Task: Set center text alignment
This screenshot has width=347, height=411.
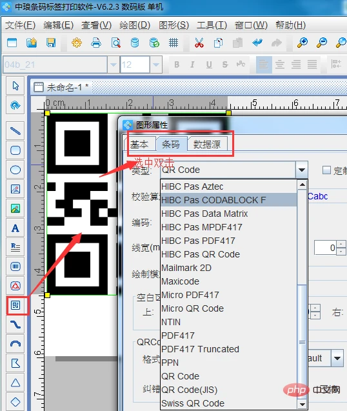Action: coord(280,65)
